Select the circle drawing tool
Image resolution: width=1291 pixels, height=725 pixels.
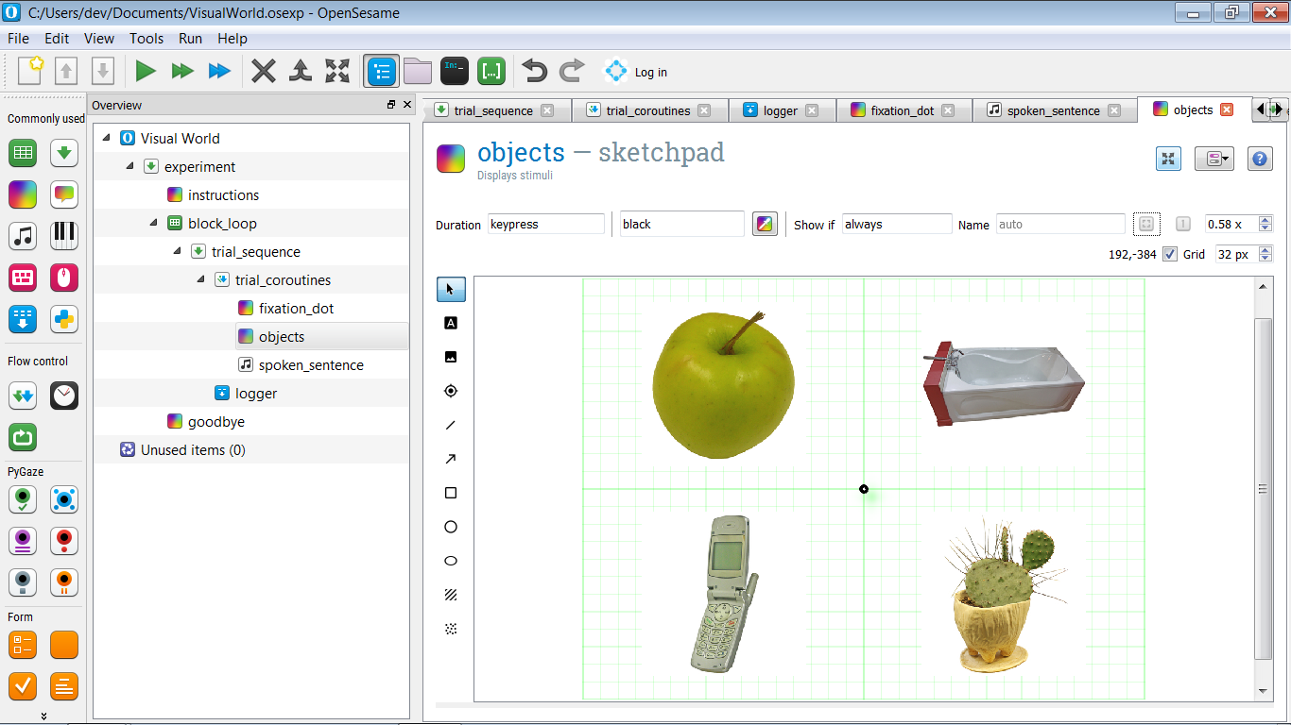pos(451,527)
